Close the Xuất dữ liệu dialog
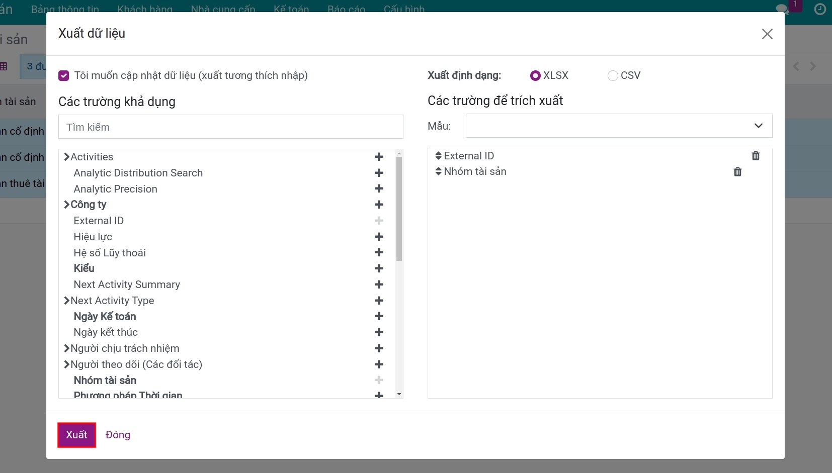Screen dimensions: 832x473 point(767,34)
